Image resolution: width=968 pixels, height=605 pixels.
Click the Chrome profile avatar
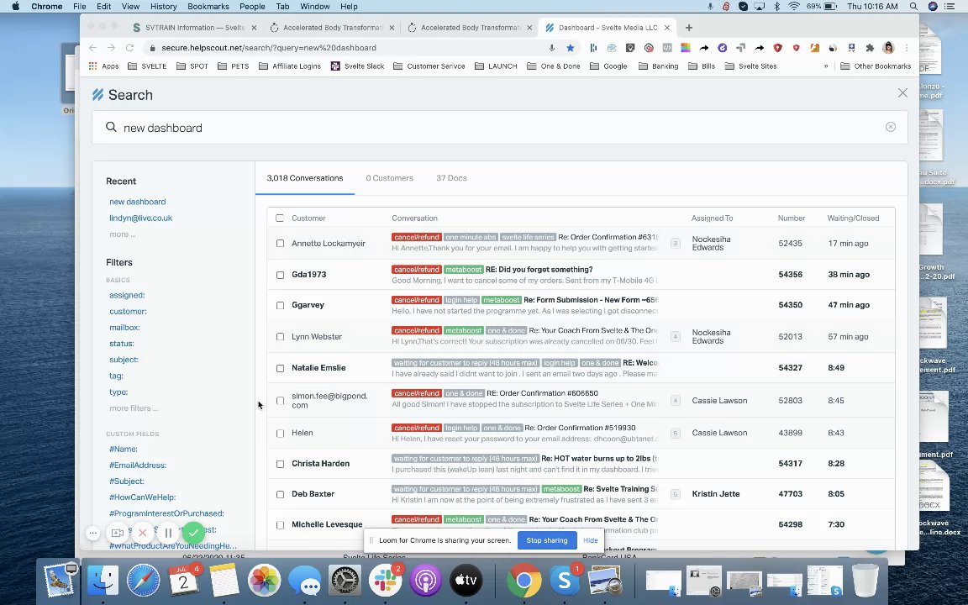888,48
